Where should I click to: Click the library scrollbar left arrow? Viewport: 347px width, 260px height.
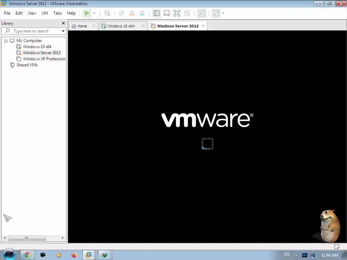[x=5, y=238]
